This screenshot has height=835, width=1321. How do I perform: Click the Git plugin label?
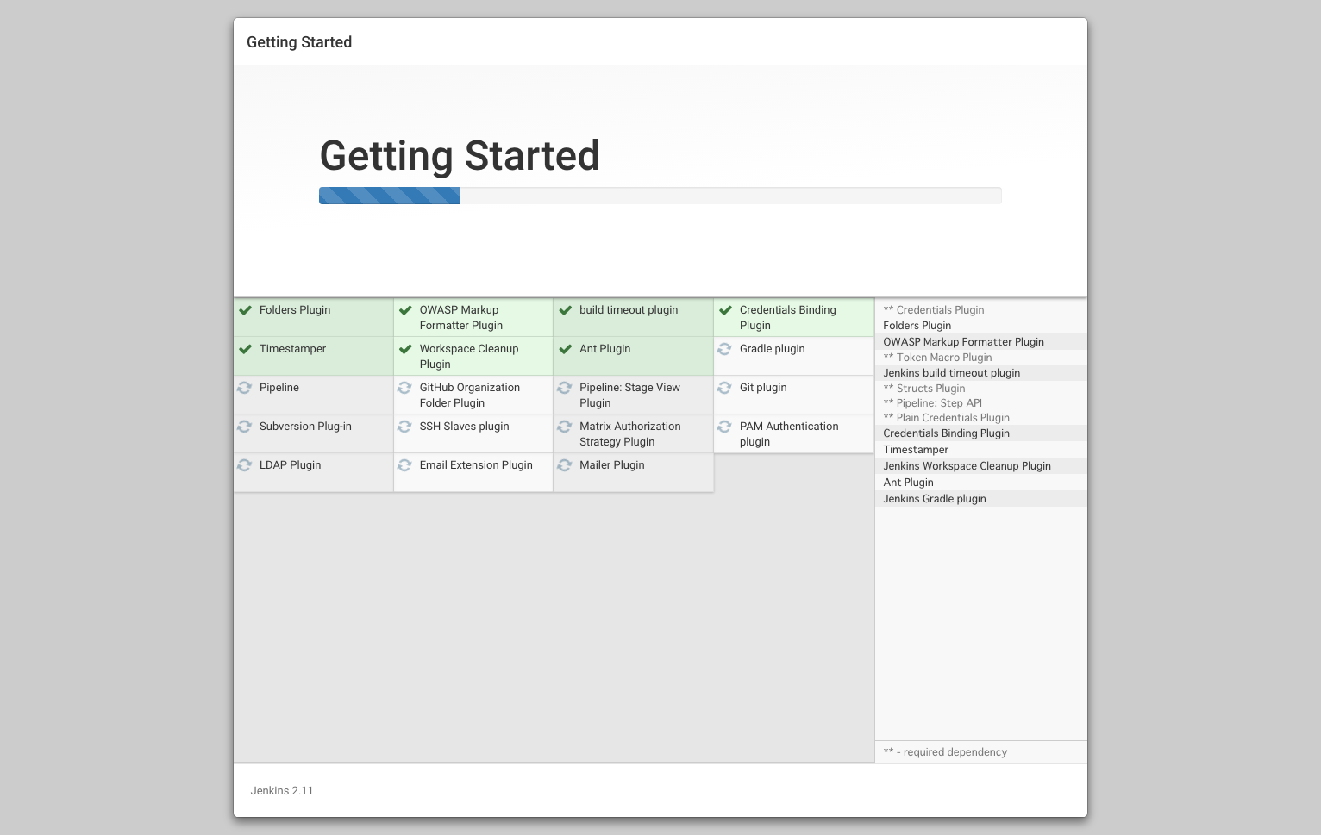coord(763,388)
